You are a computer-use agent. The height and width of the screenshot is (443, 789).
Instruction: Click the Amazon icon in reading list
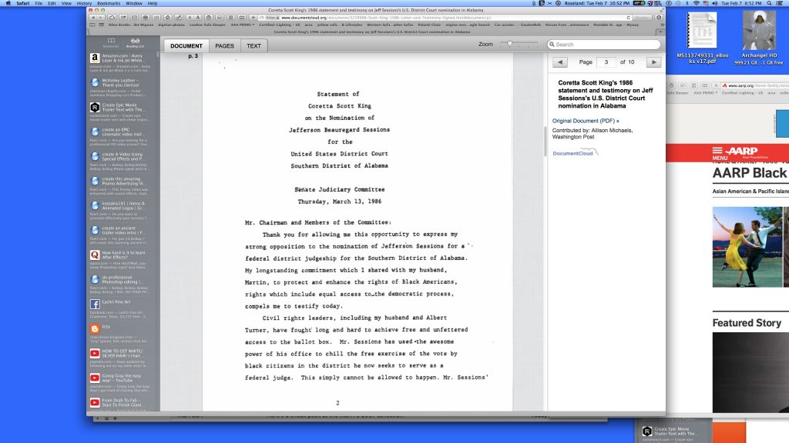tap(94, 58)
